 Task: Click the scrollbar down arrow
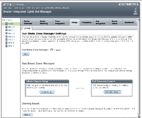click(x=139, y=117)
